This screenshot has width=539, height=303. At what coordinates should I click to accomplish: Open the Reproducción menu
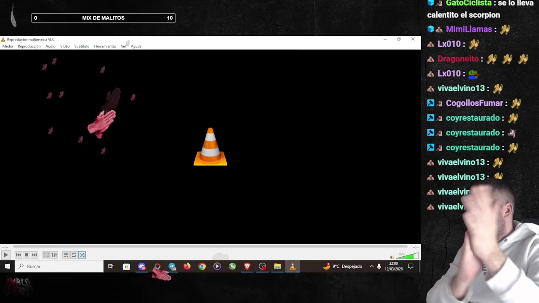(29, 46)
